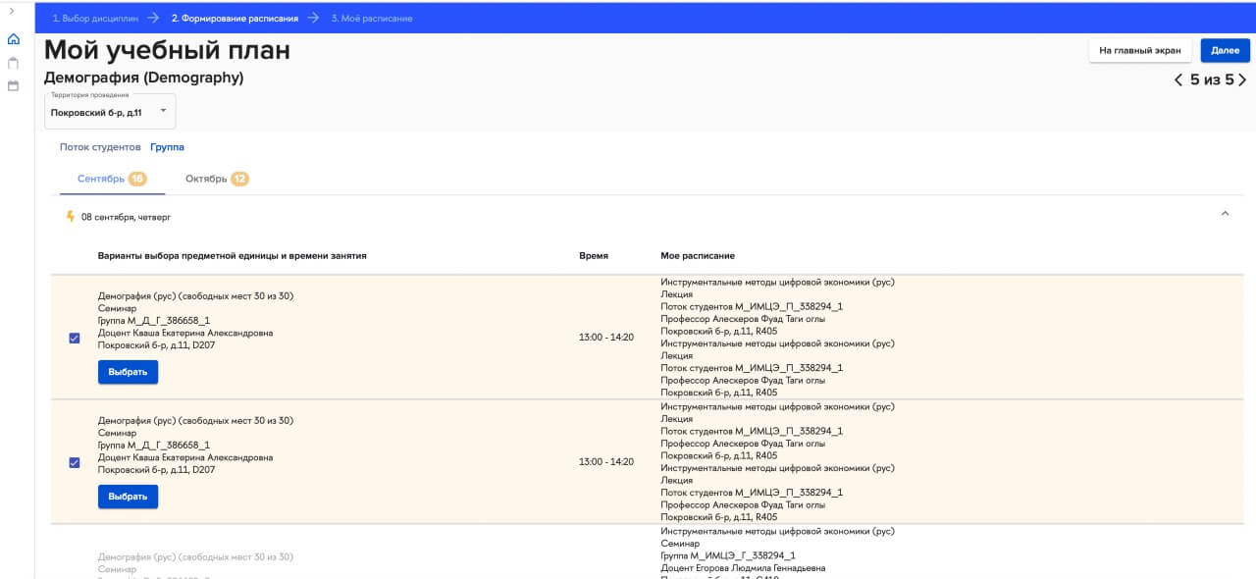Toggle the second Демография seminar checkbox
The image size is (1256, 579).
75,463
